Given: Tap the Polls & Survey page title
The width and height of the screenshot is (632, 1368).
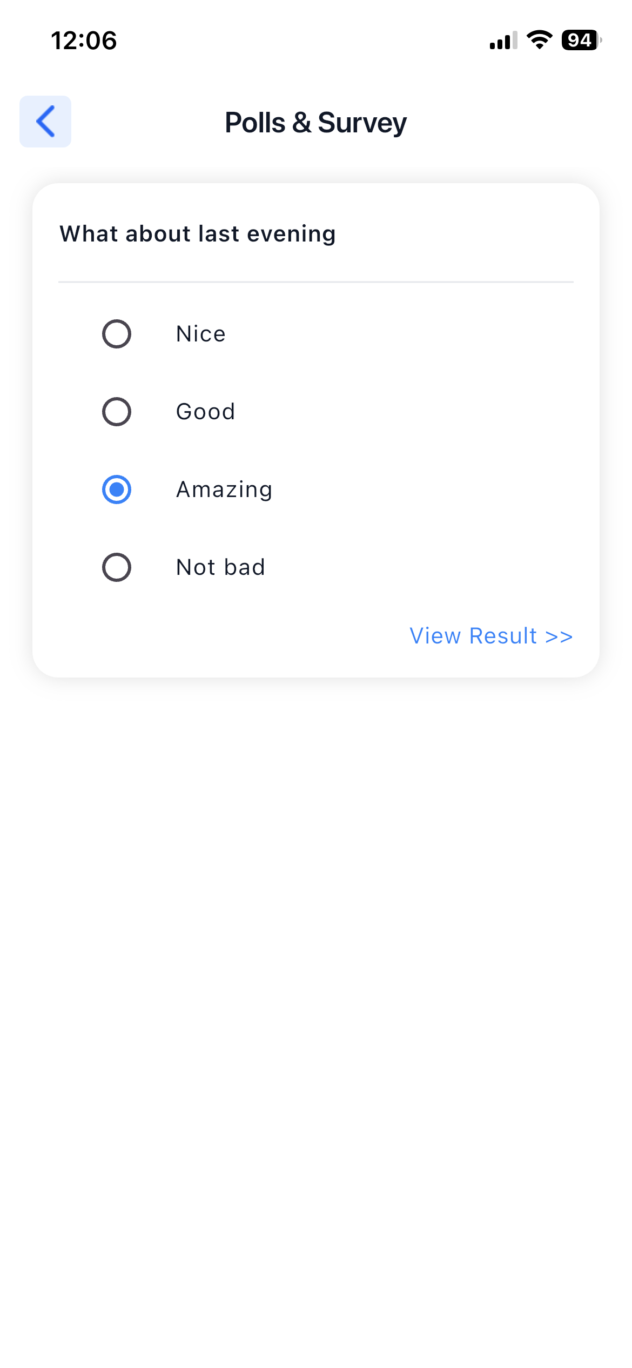Looking at the screenshot, I should coord(315,123).
